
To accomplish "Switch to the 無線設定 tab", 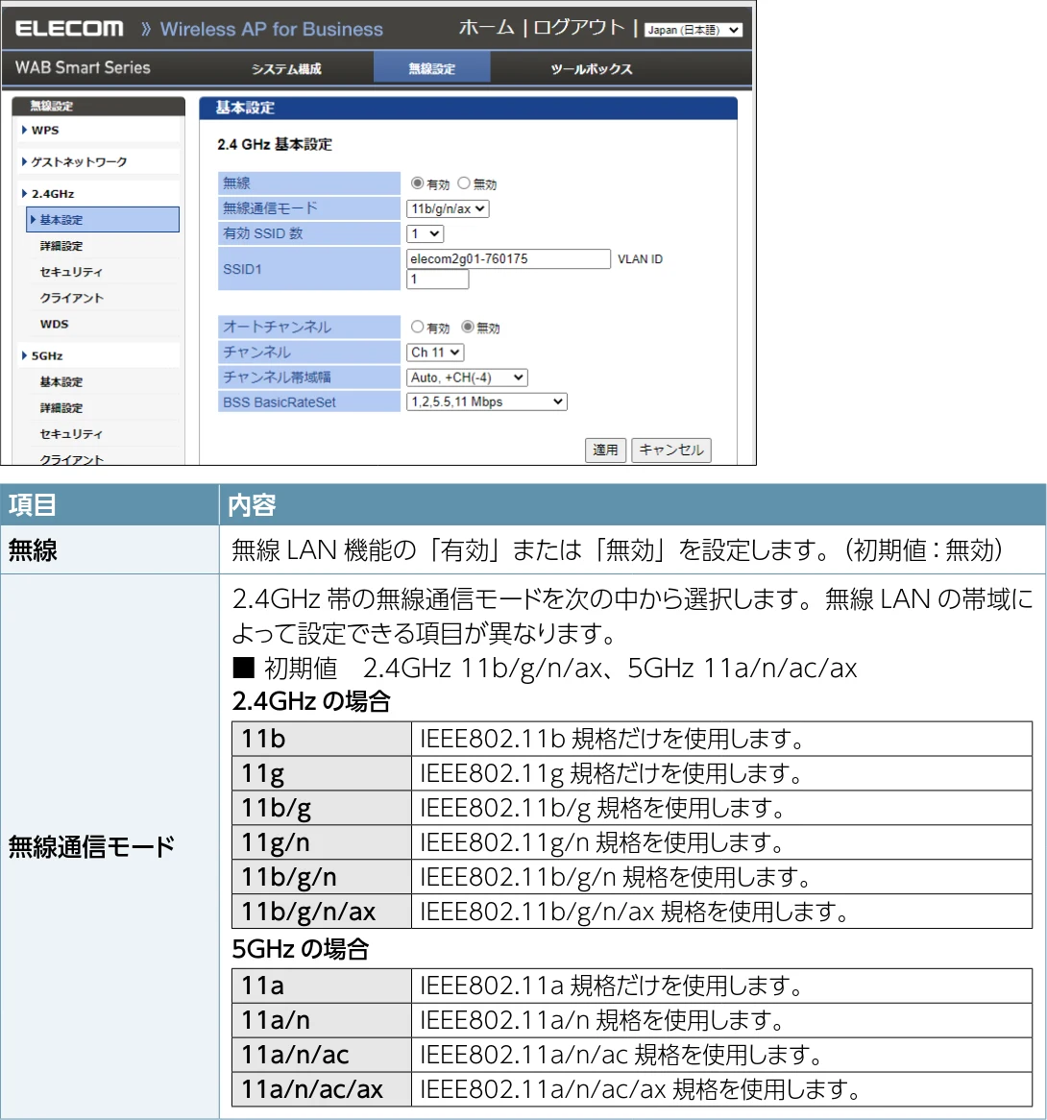I will [431, 68].
